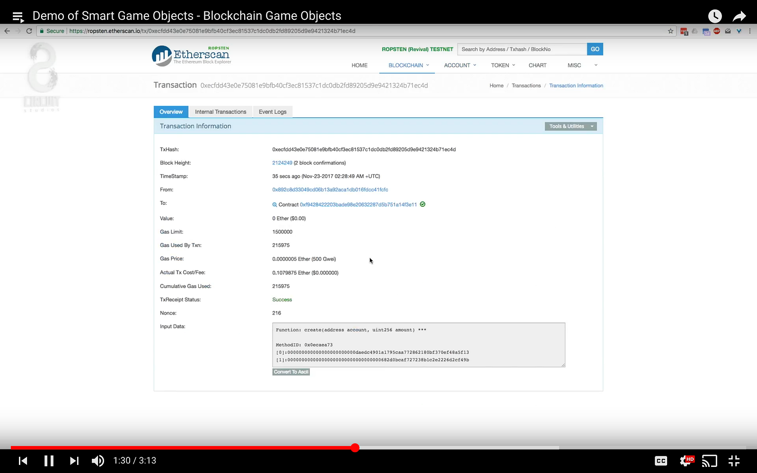Click the Gas Price value text

tap(304, 259)
